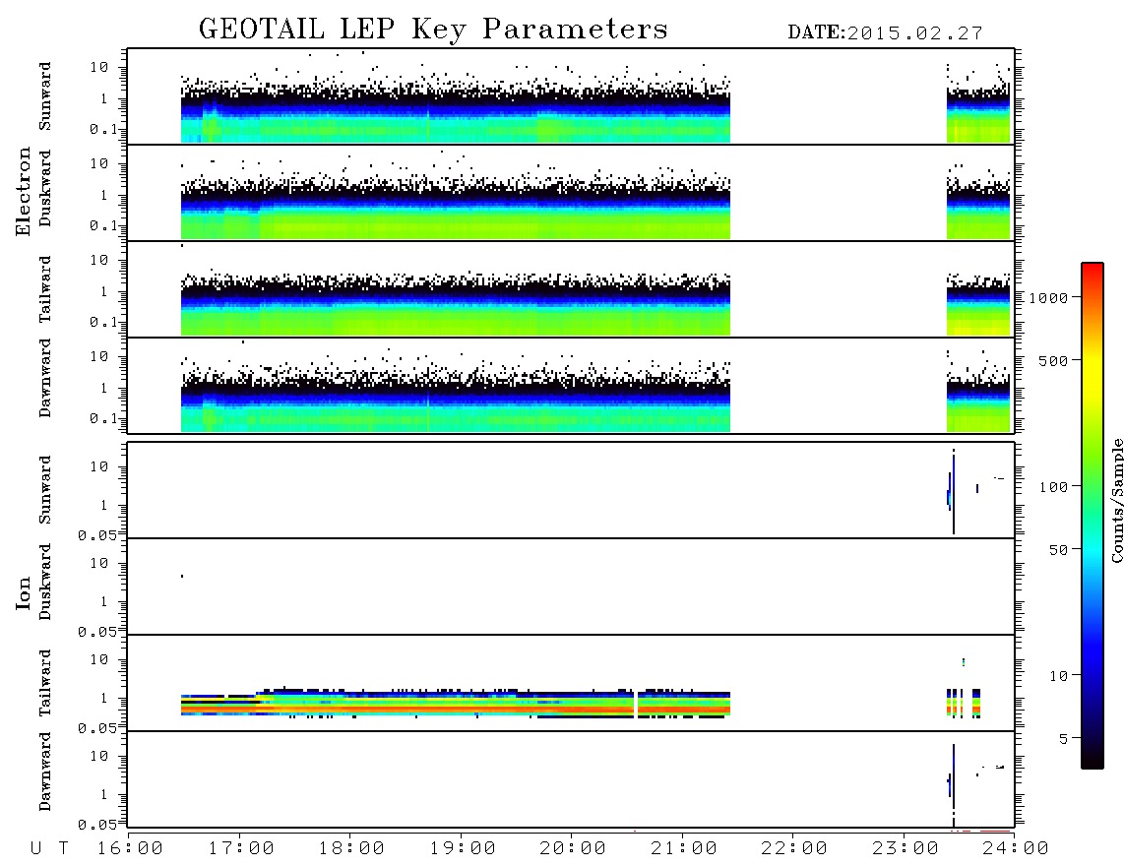Click the data gap in Ion Tailward band near 20:35
1124x866 pixels.
click(636, 704)
